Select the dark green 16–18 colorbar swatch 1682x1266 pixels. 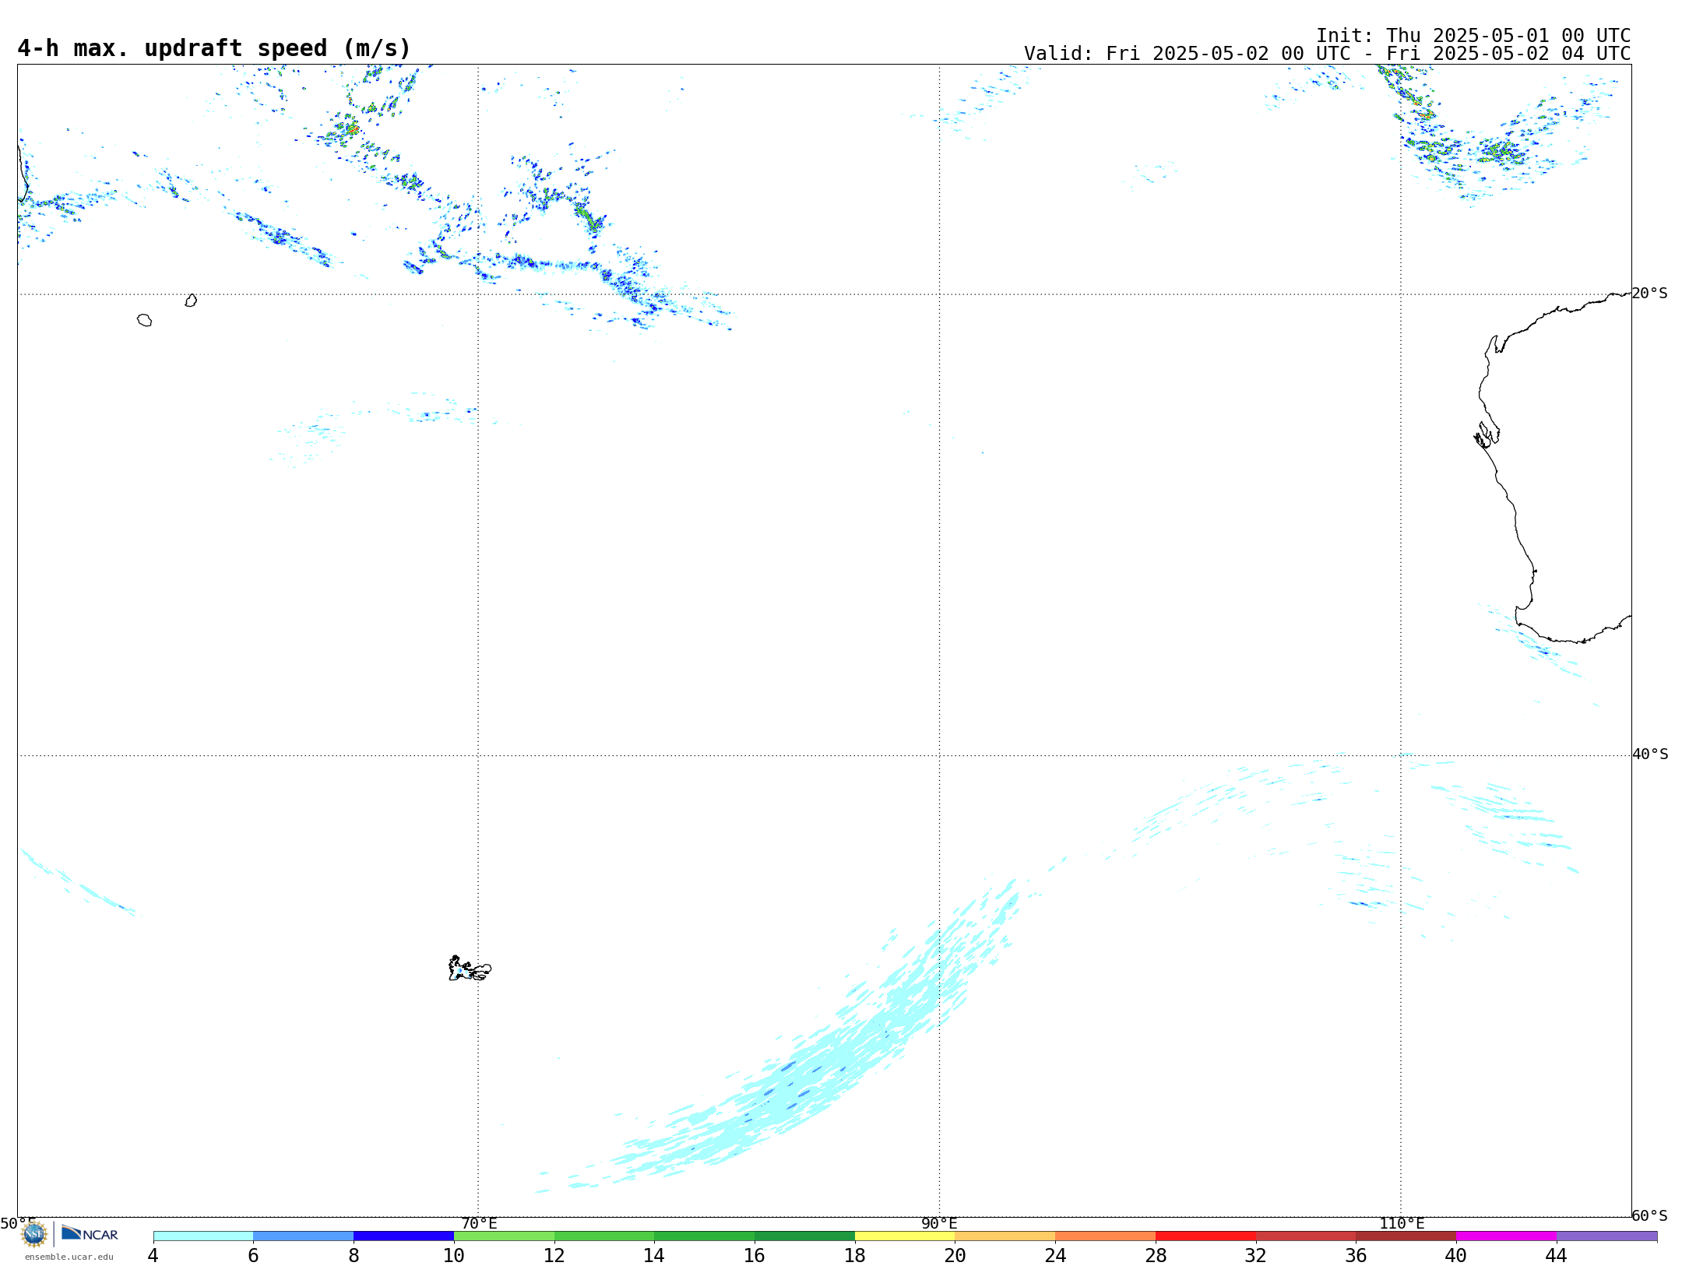coord(804,1236)
